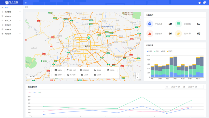
Task: Click the 10 公里 map scale label
Action: point(32,77)
